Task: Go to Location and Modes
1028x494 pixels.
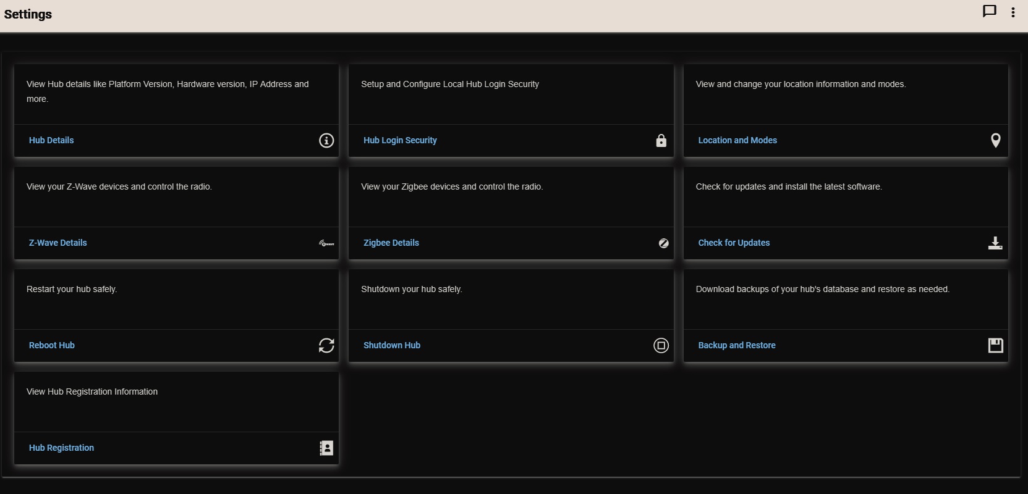Action: pyautogui.click(x=737, y=140)
